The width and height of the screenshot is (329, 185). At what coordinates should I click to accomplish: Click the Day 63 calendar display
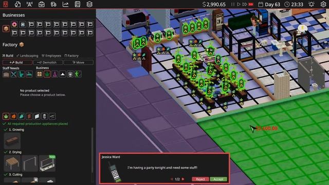(x=269, y=5)
